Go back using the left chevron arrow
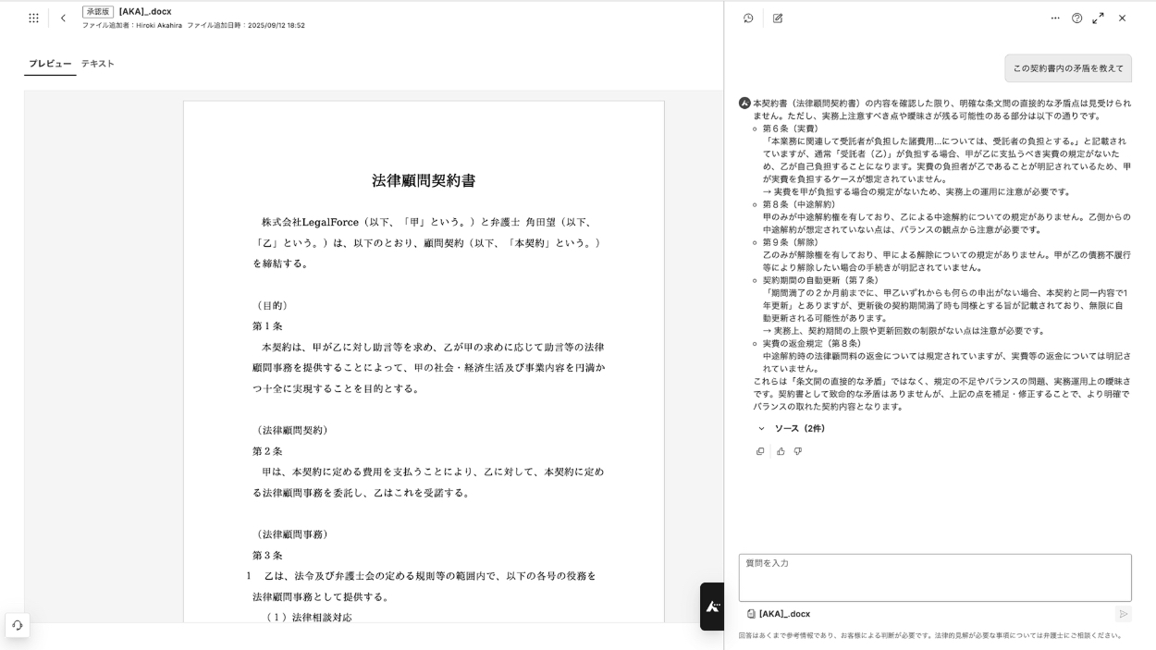The width and height of the screenshot is (1156, 650). coord(63,18)
